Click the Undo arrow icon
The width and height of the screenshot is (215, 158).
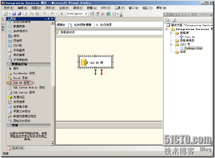coord(44,13)
